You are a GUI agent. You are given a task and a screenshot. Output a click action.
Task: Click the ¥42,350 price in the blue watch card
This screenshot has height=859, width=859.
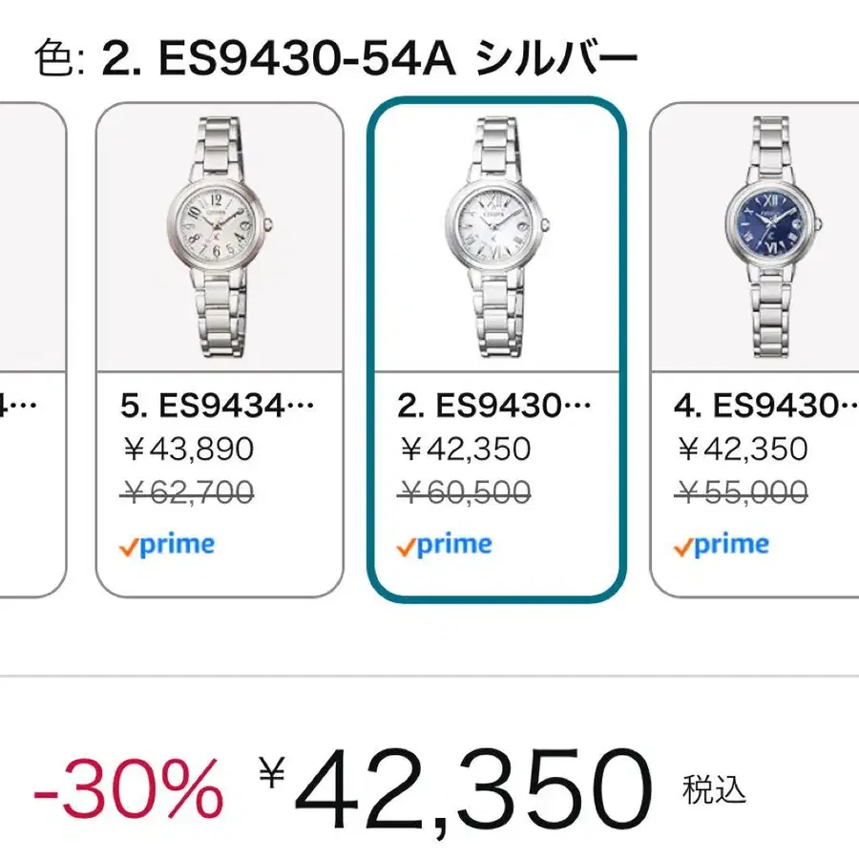pyautogui.click(x=742, y=449)
